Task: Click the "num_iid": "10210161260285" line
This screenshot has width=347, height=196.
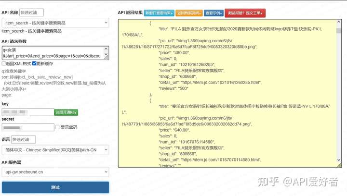Action: click(187, 64)
